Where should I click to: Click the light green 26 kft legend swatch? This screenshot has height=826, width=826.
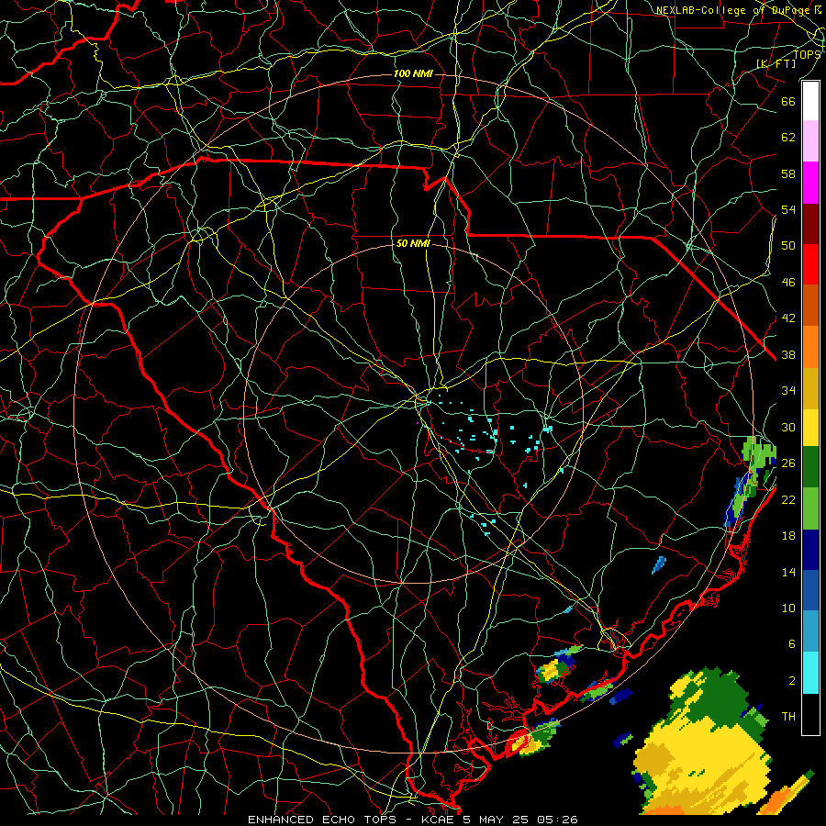click(x=810, y=508)
